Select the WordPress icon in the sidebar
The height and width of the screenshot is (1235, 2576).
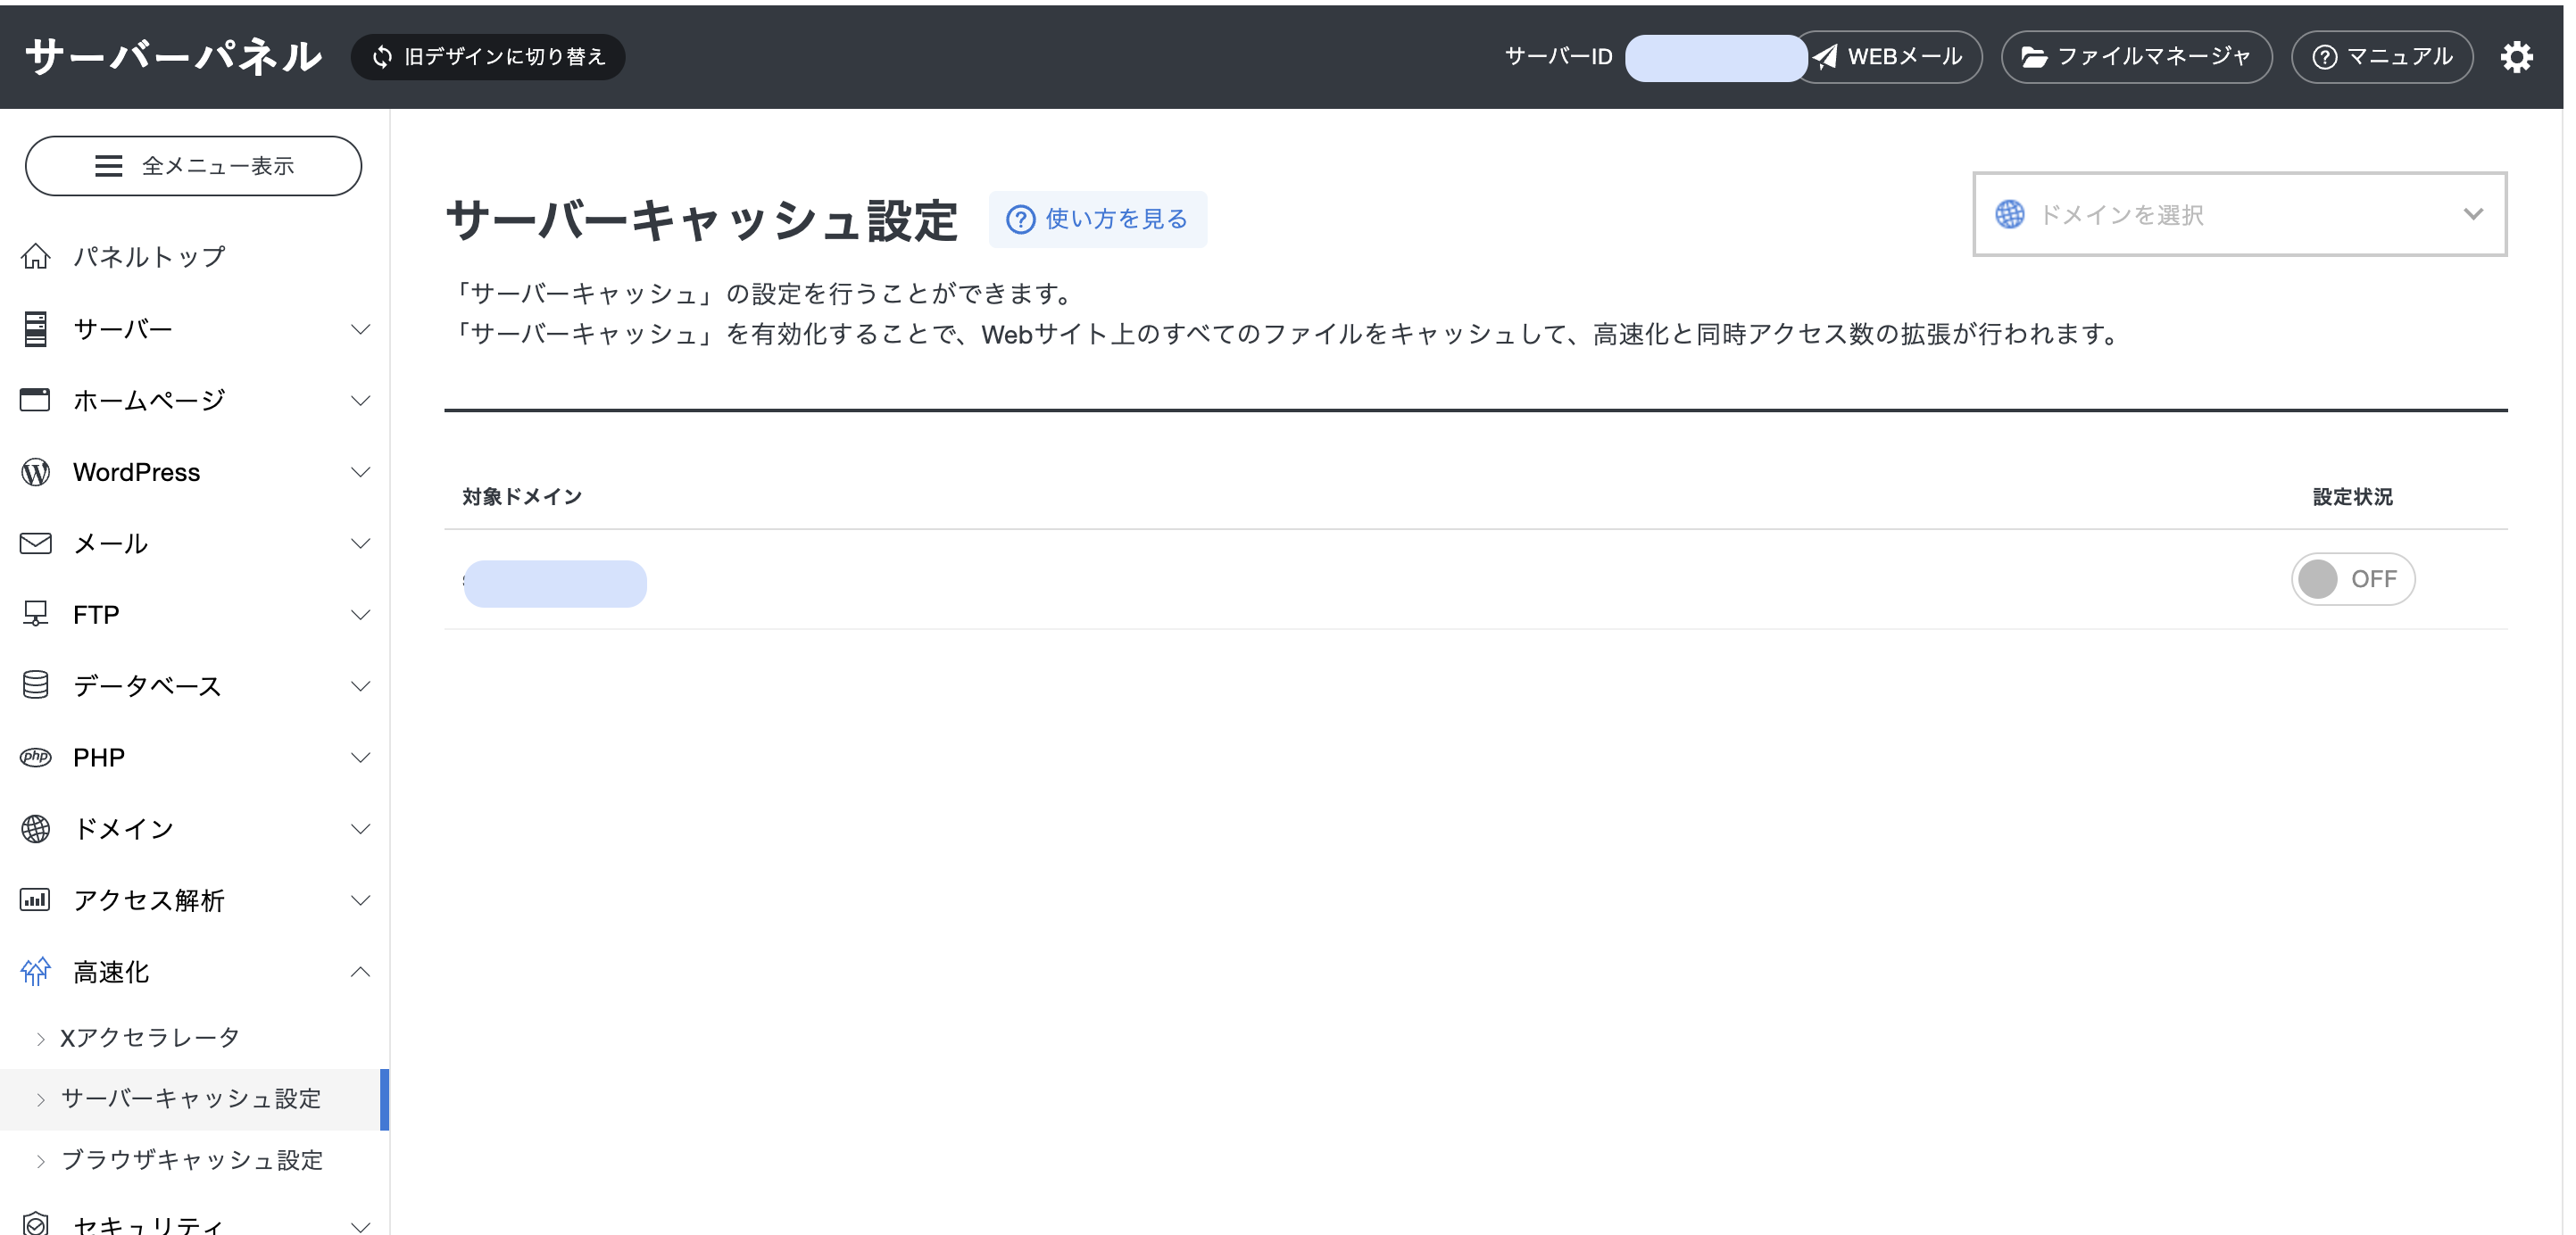click(x=36, y=471)
